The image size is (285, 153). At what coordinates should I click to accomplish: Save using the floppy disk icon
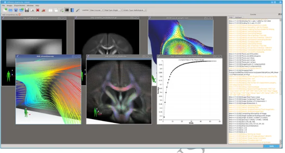(x=27, y=10)
